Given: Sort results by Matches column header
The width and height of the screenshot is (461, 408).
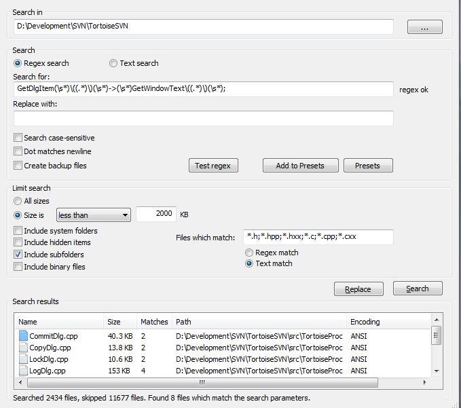Looking at the screenshot, I should pyautogui.click(x=154, y=322).
